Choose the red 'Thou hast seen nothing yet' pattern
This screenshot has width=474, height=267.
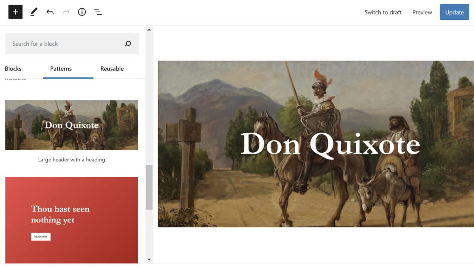click(x=71, y=220)
